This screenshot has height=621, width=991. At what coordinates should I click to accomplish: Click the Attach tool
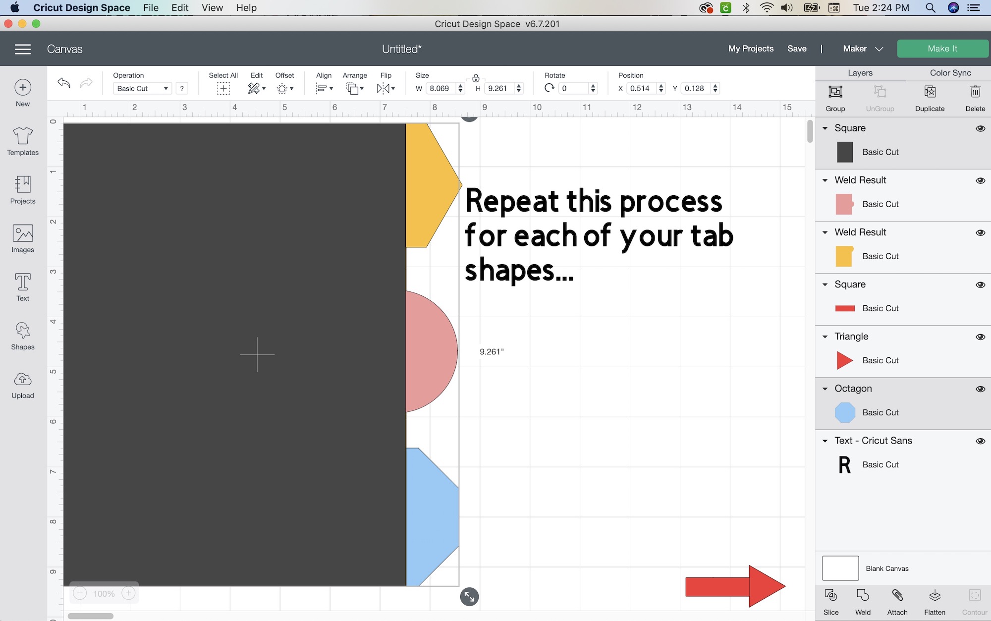[x=897, y=602]
